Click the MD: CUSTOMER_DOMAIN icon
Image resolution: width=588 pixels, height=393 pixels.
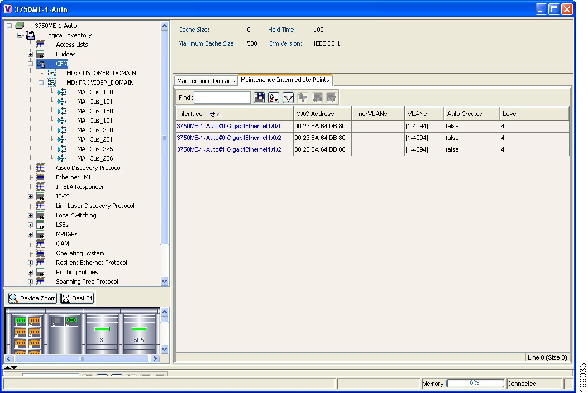coord(51,73)
